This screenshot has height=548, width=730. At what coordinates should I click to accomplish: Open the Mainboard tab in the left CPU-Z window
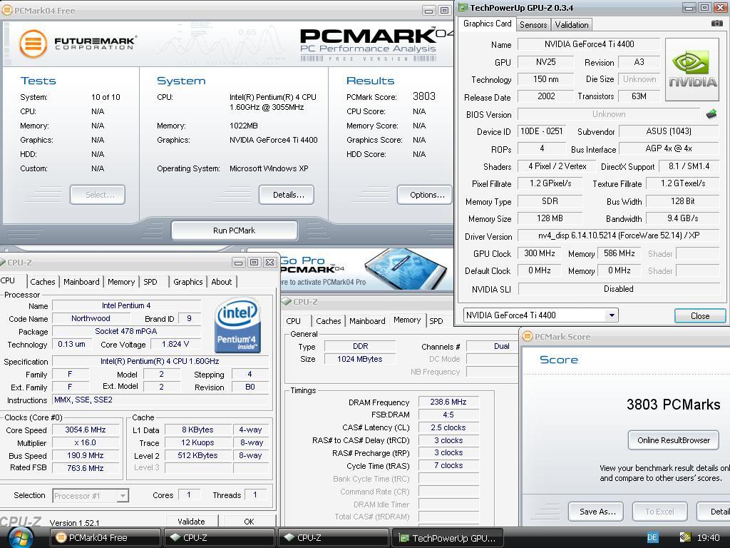(x=81, y=282)
